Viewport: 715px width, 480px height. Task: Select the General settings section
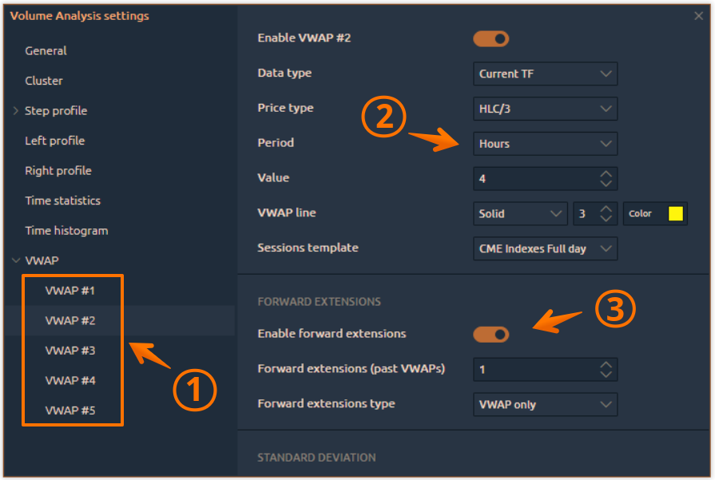(x=46, y=51)
